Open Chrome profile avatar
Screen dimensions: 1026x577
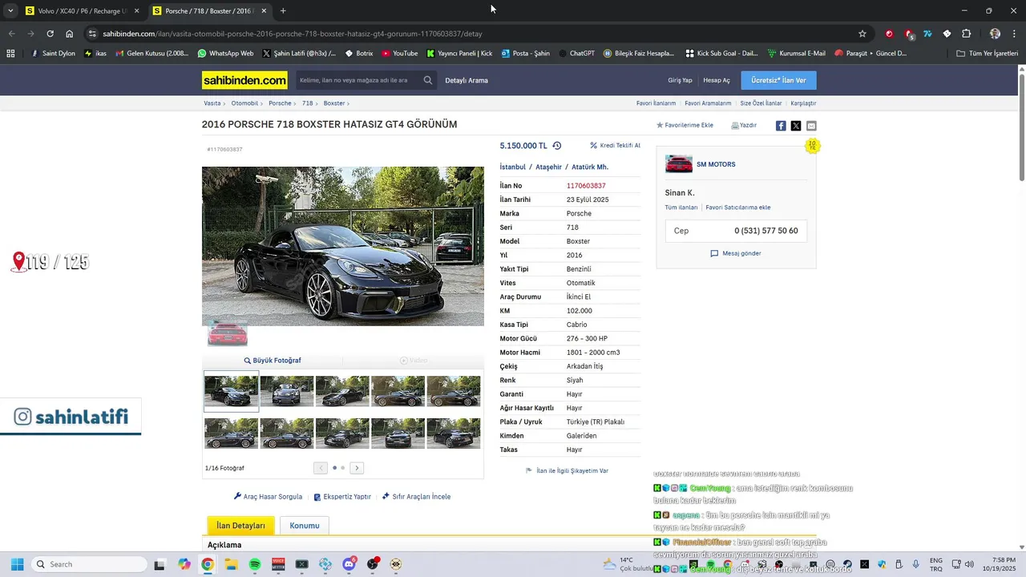pos(995,34)
